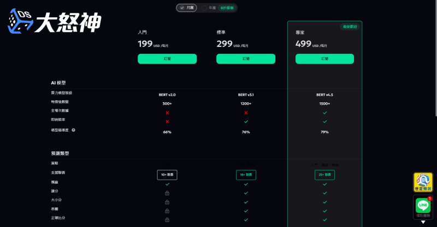Click the 正確比分 checkmark in 標準 column
The width and height of the screenshot is (437, 227).
(x=246, y=220)
